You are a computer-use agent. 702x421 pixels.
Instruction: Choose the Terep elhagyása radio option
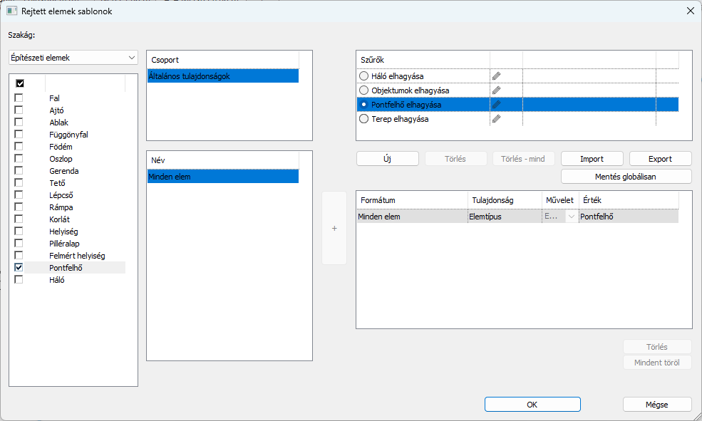coord(364,119)
